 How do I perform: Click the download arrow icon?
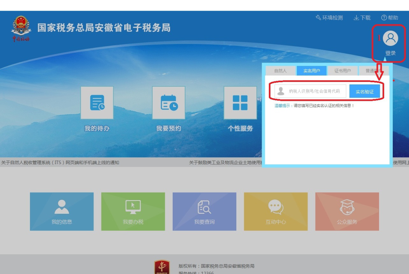pos(356,18)
